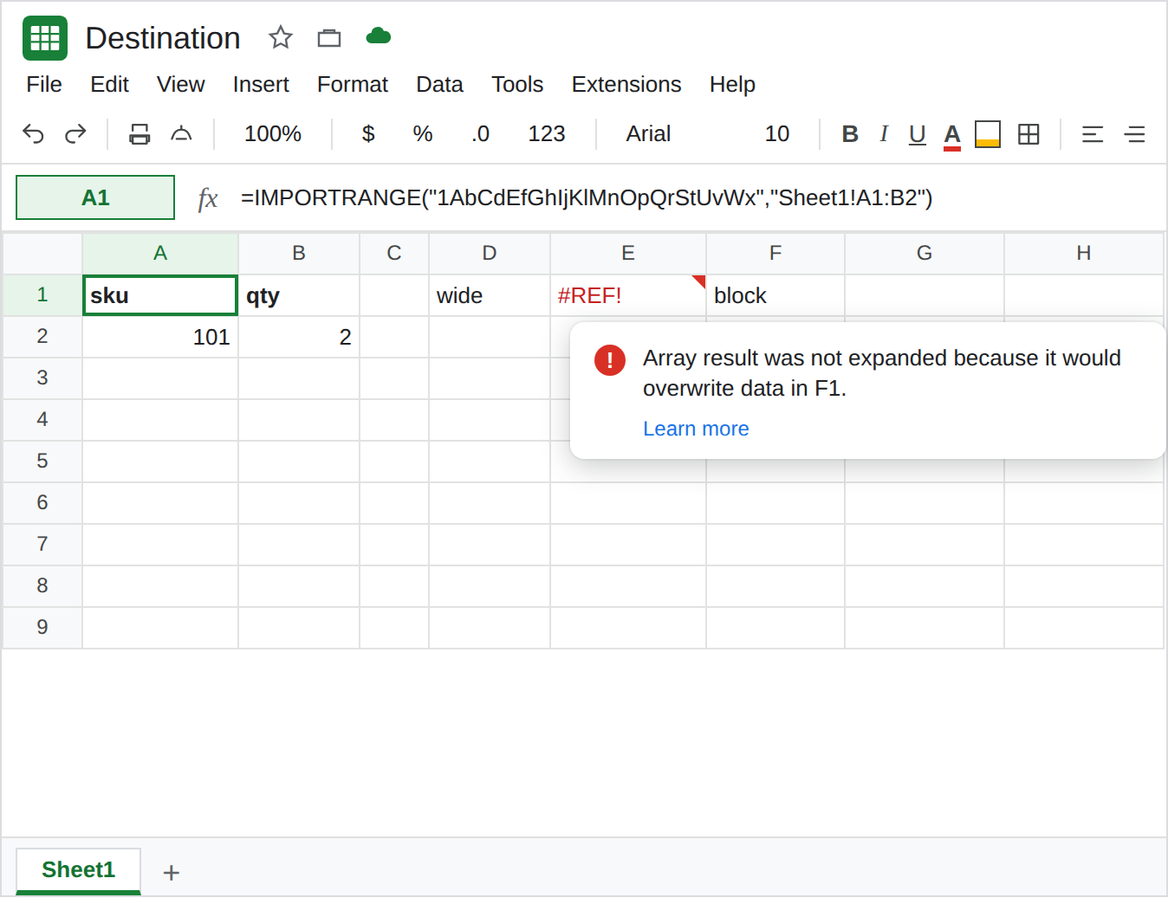This screenshot has width=1168, height=904.
Task: Select cell D1 containing wide
Action: (x=490, y=295)
